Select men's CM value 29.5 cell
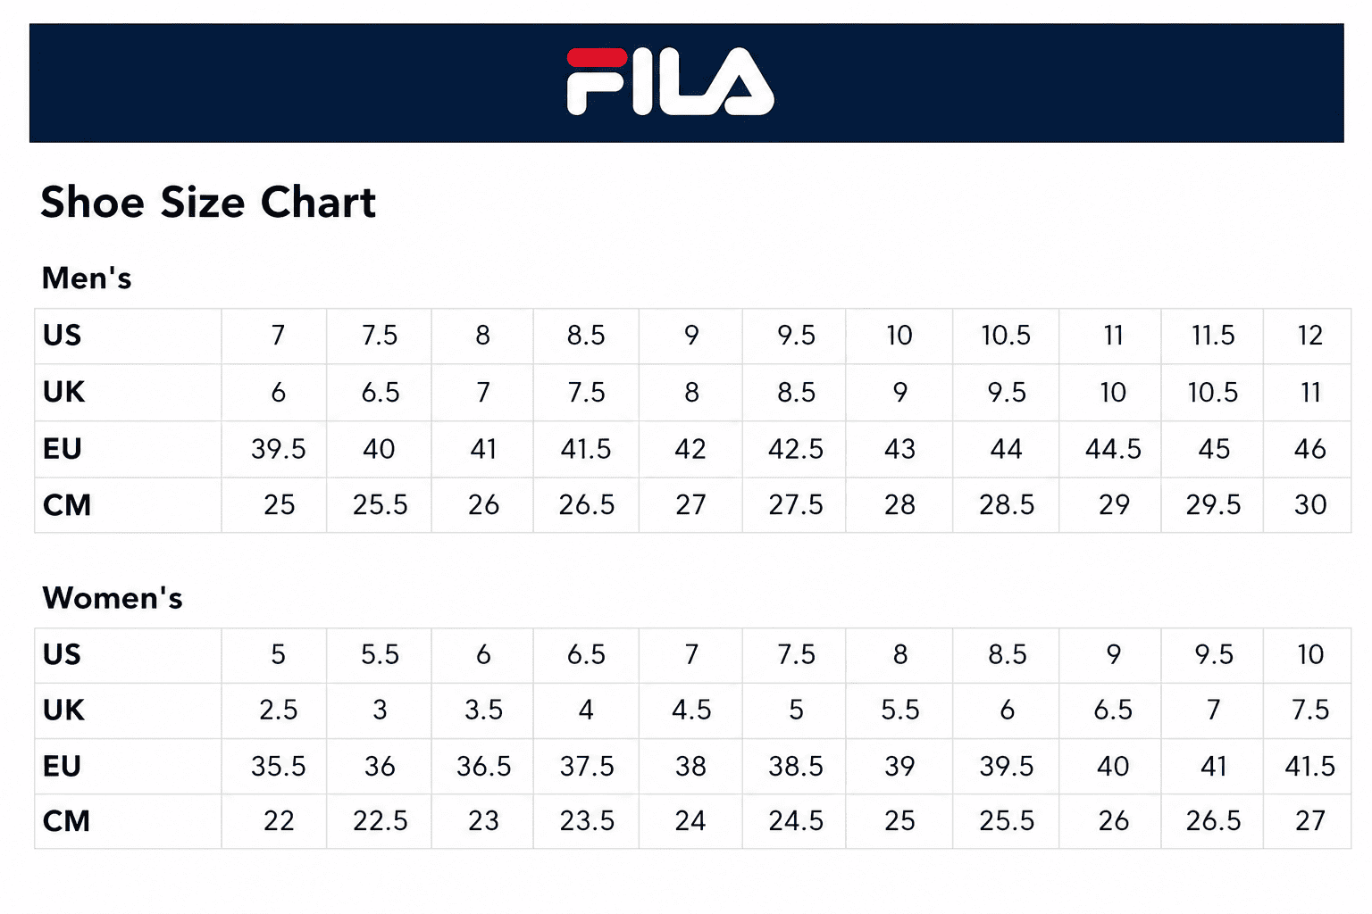This screenshot has height=914, width=1372. 1212,505
